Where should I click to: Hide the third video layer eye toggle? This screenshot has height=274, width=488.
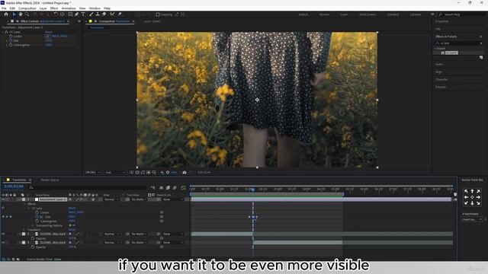[3, 243]
